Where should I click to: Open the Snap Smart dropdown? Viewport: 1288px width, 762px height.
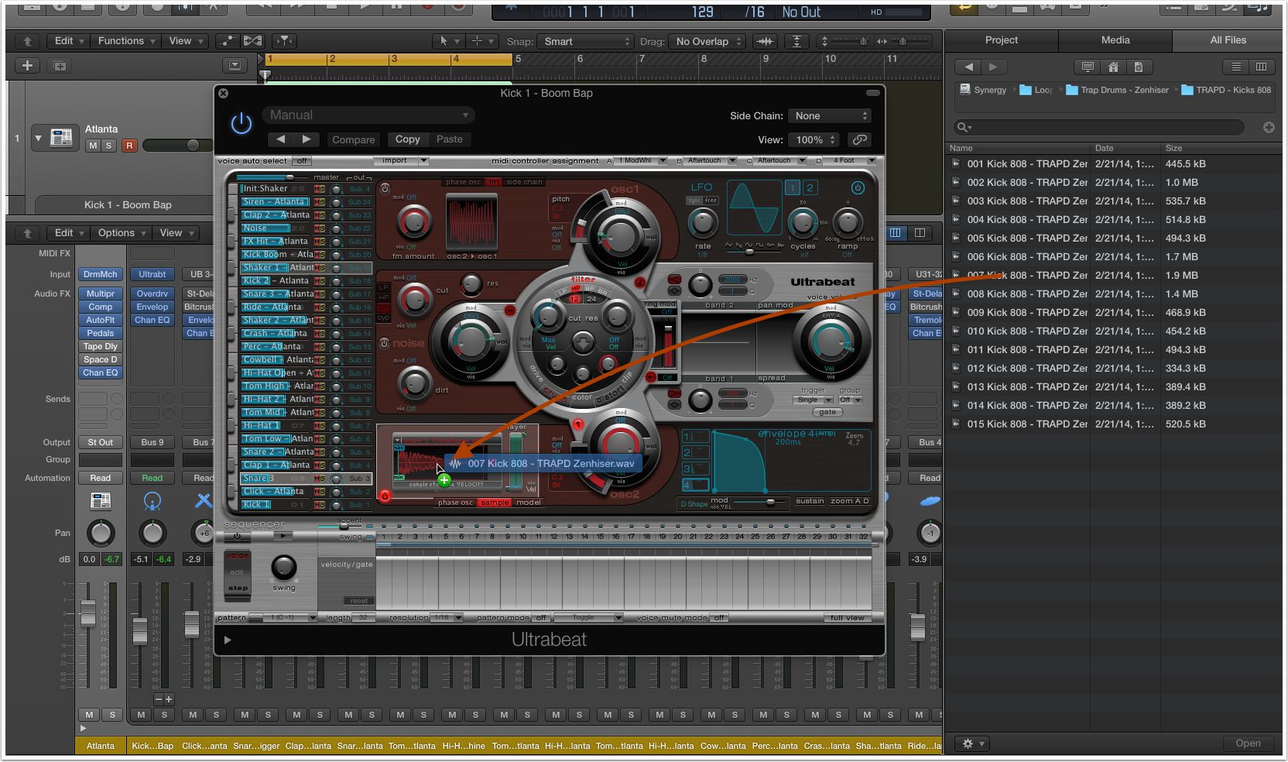(586, 41)
